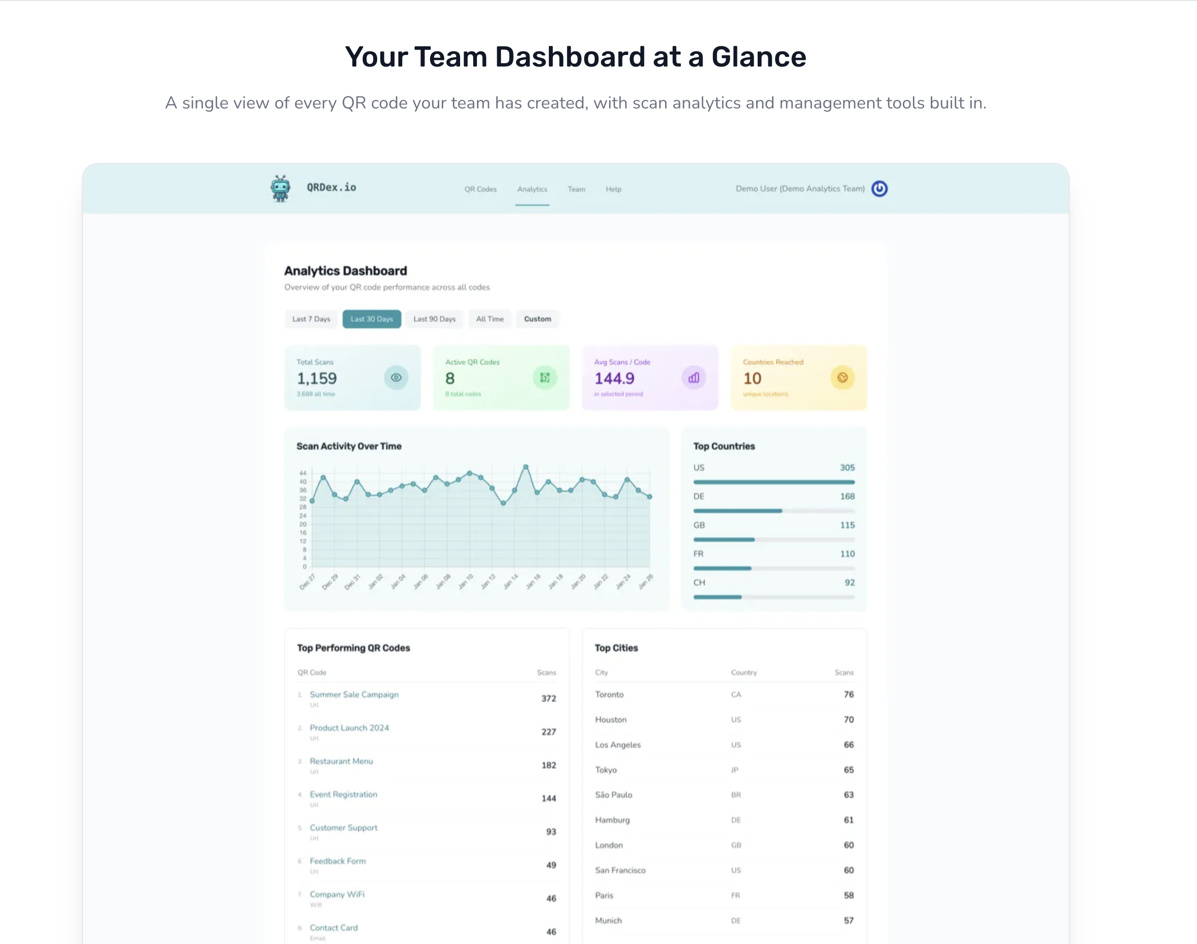
Task: Open the Product Launch 2024 link
Action: (x=349, y=728)
